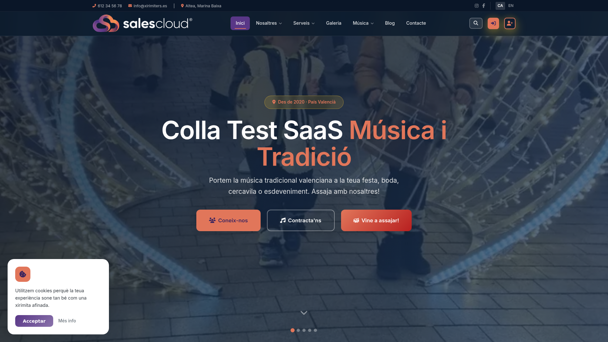Expand the Serveis dropdown menu

coord(304,23)
